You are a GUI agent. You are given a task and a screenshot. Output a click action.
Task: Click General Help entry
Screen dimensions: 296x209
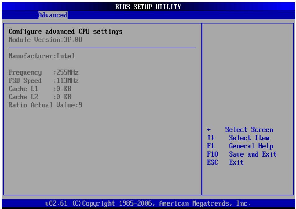pos(251,146)
